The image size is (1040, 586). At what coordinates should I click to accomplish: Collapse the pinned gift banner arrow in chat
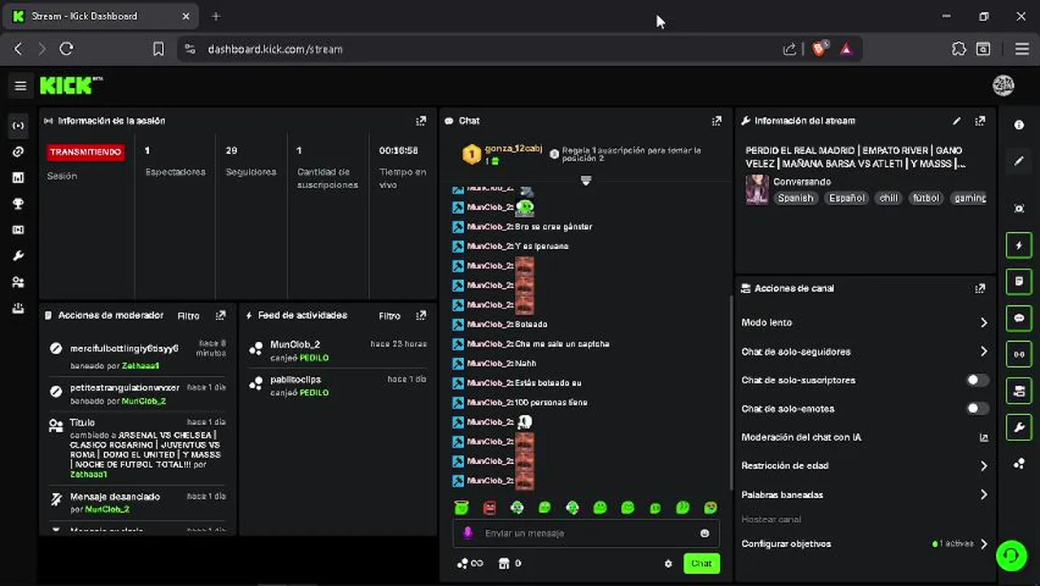(x=585, y=181)
